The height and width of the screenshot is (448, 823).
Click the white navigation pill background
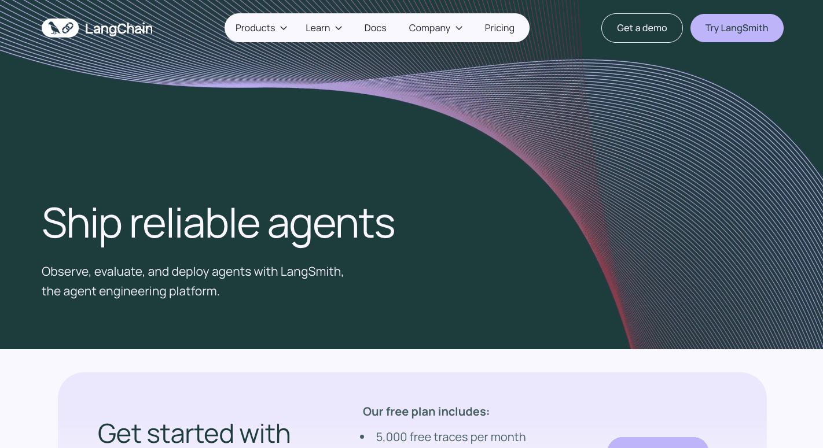click(377, 28)
